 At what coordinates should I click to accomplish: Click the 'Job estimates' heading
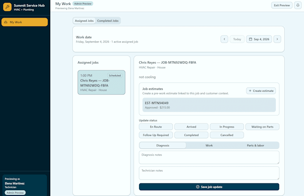click(152, 89)
